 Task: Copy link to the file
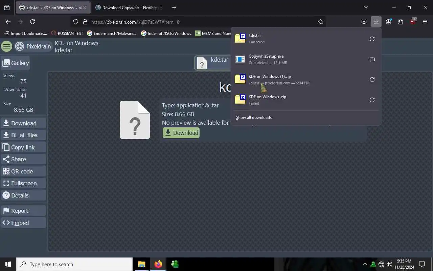point(23,147)
